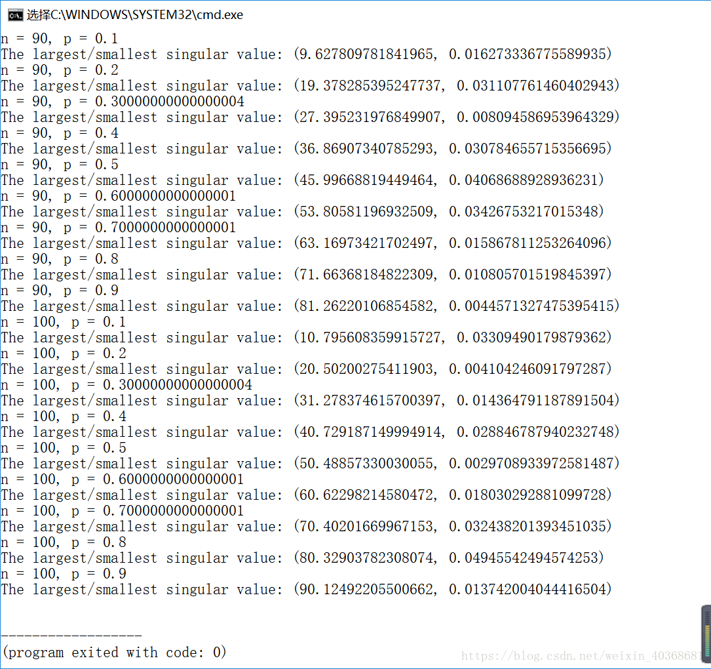
Task: Click the value 31.278374615700397
Action: (x=370, y=400)
